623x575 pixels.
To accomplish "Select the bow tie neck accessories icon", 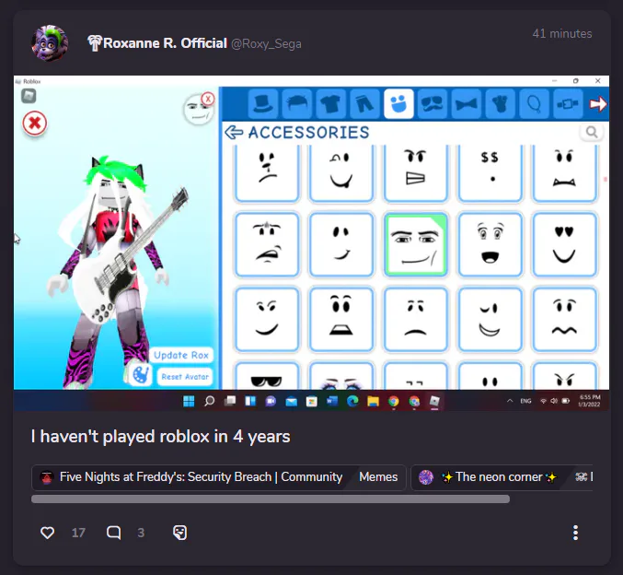I will (x=467, y=104).
